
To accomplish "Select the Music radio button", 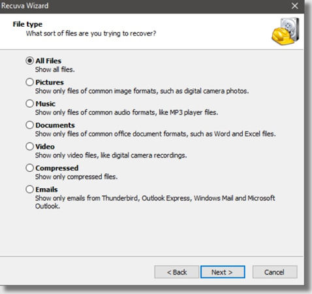I will [x=30, y=104].
